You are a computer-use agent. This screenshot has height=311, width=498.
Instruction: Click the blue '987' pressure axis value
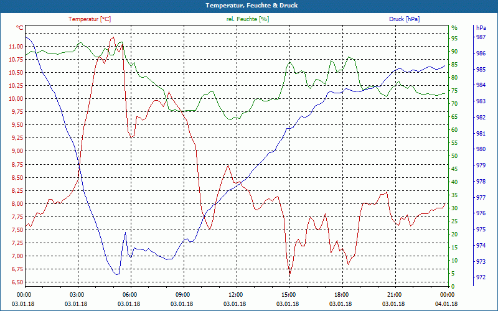[481, 37]
